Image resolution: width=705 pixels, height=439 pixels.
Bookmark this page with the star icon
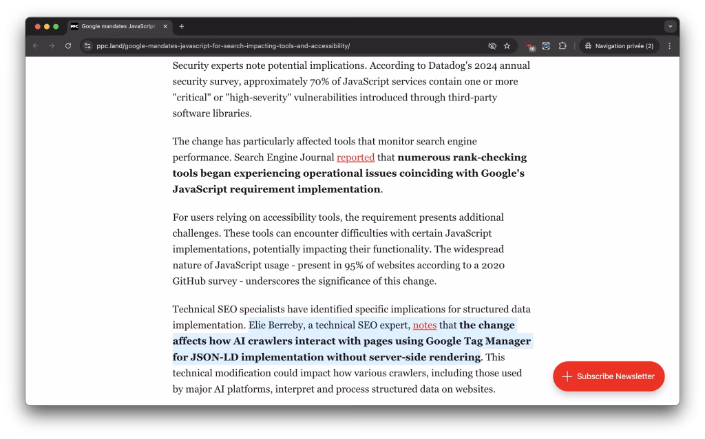coord(507,46)
